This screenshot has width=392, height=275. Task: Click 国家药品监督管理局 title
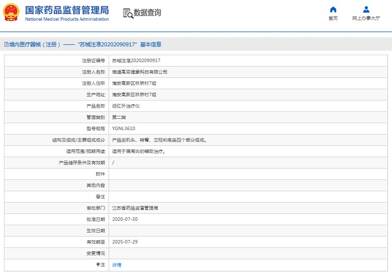pos(67,10)
